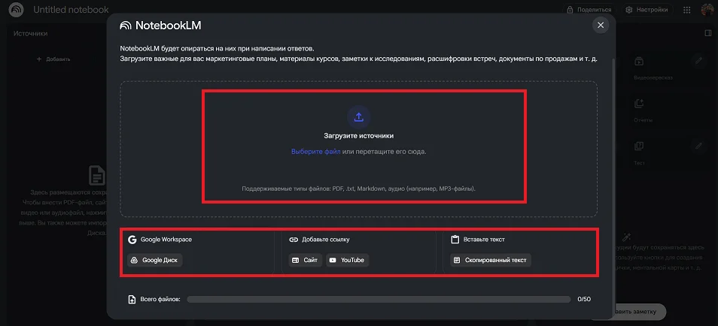Select the 'Скопированный текст' option

(x=491, y=260)
